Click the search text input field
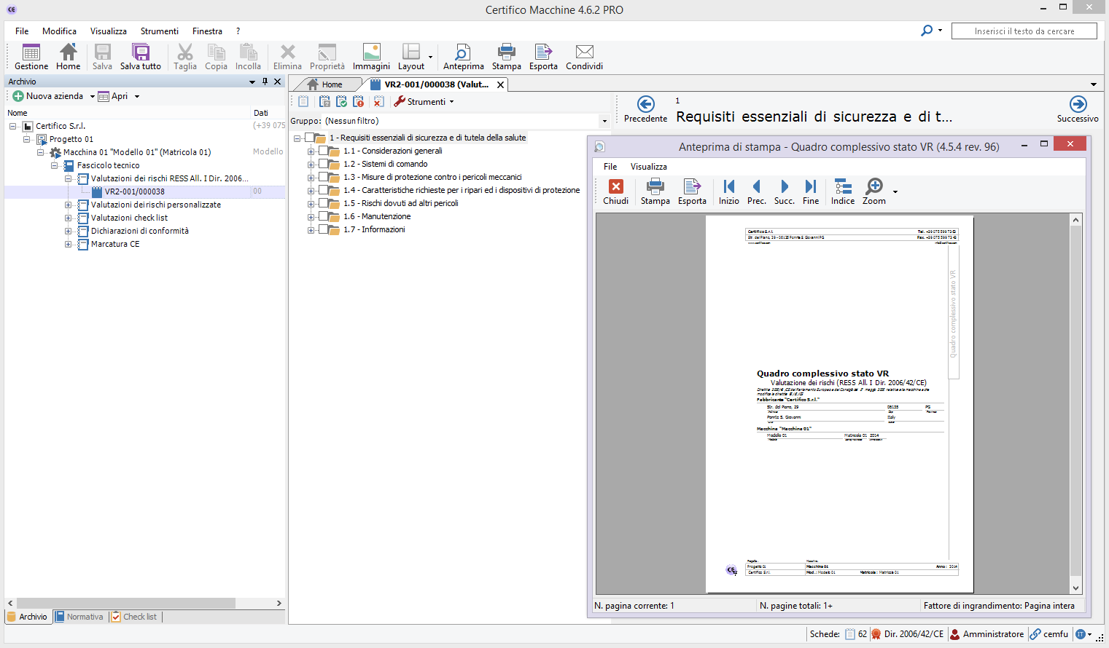Viewport: 1109px width, 648px height. tap(1024, 31)
